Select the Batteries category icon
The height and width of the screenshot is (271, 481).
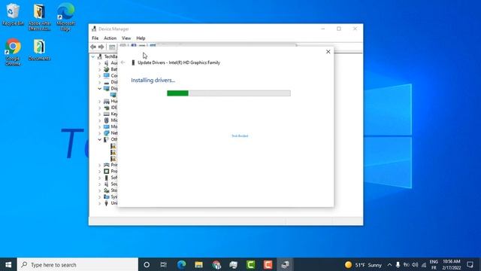[x=107, y=69]
